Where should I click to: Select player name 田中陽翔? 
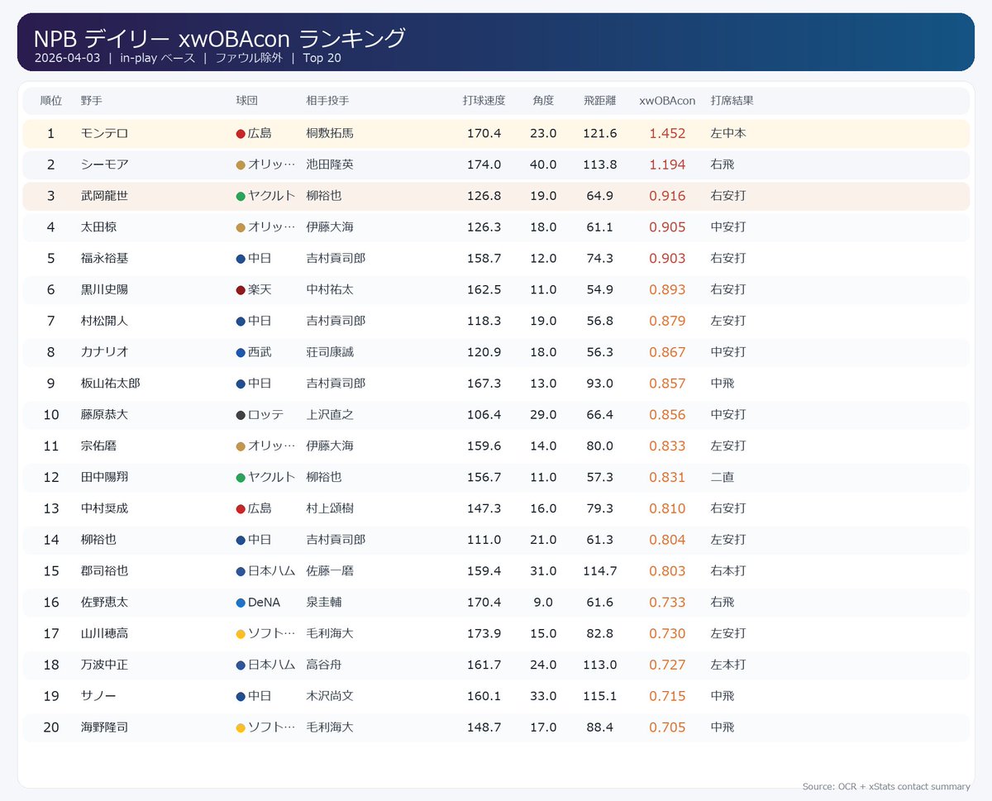(x=104, y=477)
